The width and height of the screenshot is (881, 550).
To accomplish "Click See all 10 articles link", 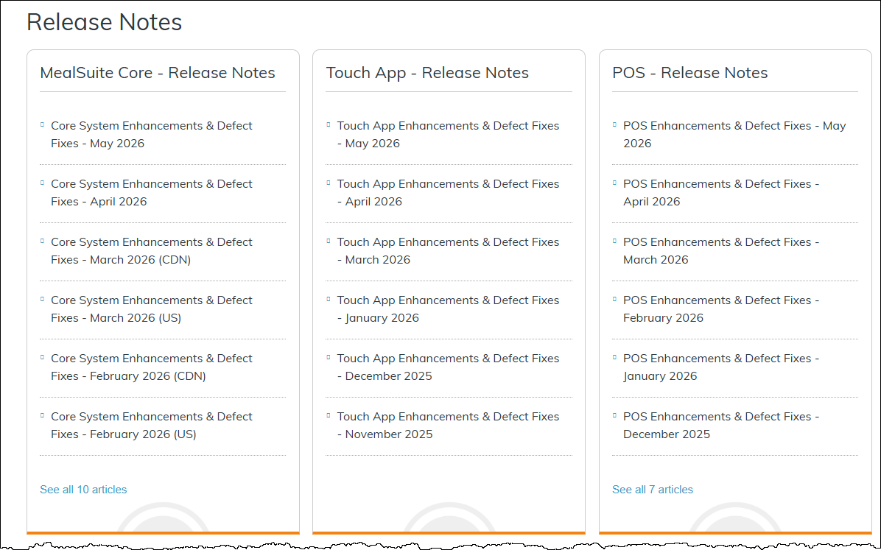I will pyautogui.click(x=83, y=490).
